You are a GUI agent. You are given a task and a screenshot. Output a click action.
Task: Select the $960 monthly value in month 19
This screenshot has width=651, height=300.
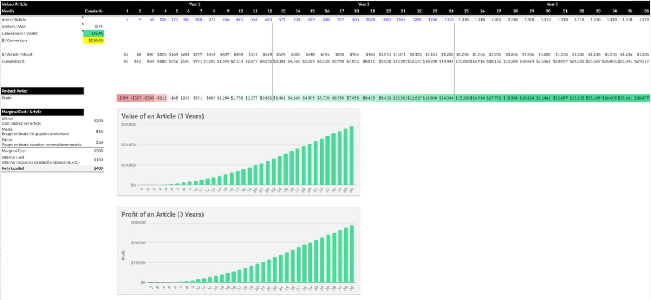[x=370, y=54]
